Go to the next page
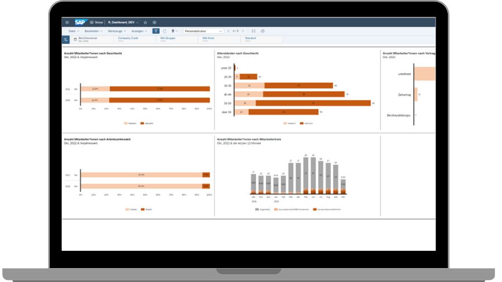Screen dimensions: 502x282 (x=243, y=31)
